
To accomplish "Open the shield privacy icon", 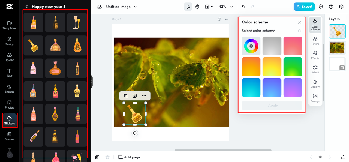I will pos(321,7).
